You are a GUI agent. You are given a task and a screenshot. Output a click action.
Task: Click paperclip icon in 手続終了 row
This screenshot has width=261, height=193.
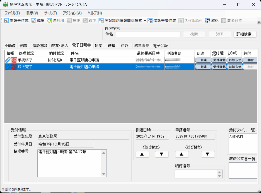[7, 60]
